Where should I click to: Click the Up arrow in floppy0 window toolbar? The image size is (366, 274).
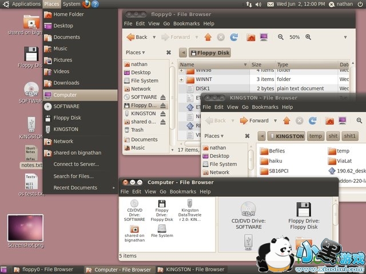click(x=207, y=37)
